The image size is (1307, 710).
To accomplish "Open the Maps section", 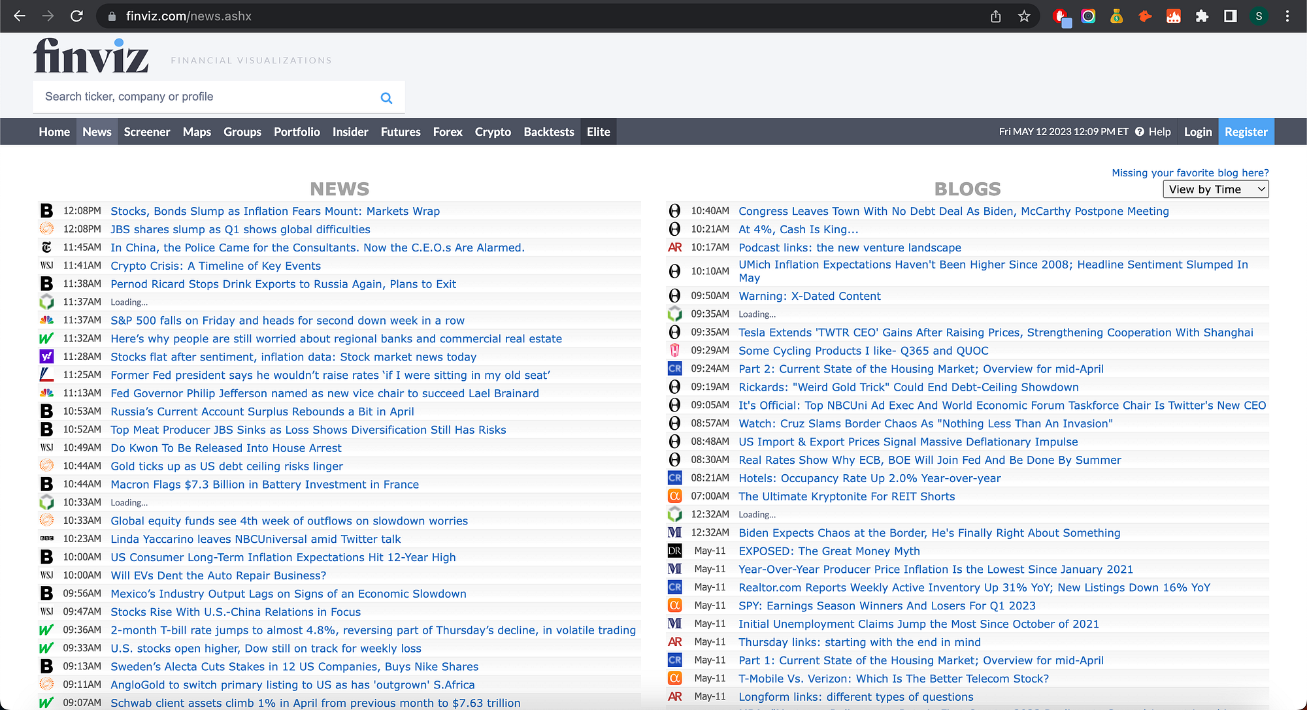I will click(197, 132).
